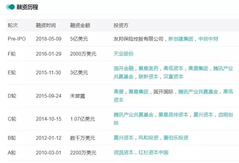Open 国开金融 in the E轮 row
Image resolution: width=239 pixels, height=163 pixels.
pyautogui.click(x=123, y=68)
